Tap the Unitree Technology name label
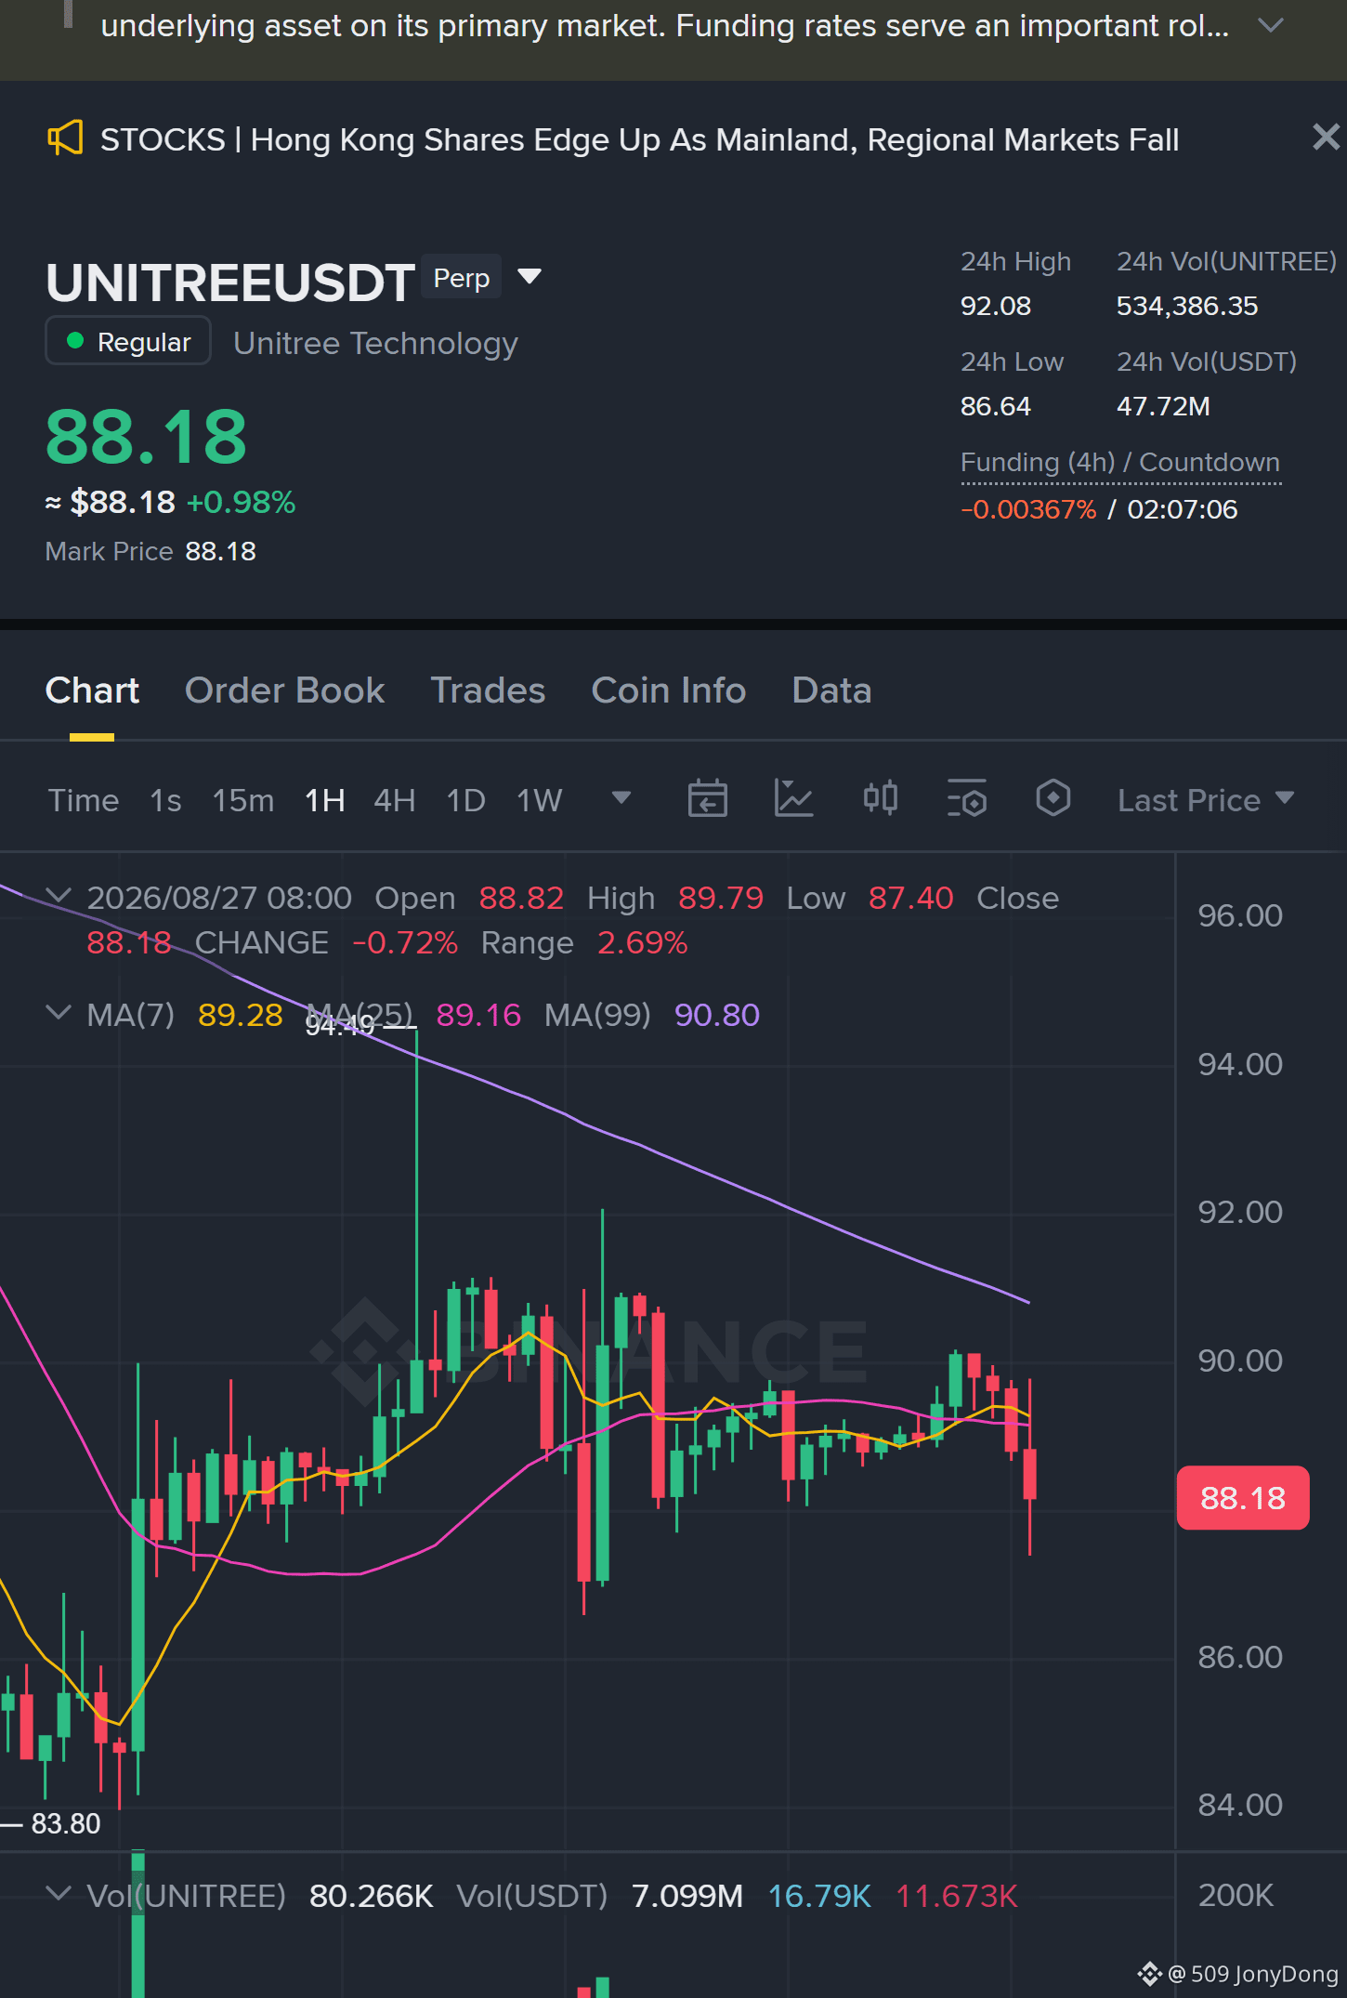This screenshot has width=1347, height=1998. pos(375,343)
